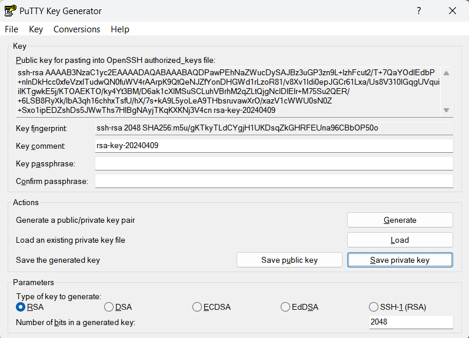Click the Key passphrase input field
The image size is (469, 338).
click(x=274, y=163)
